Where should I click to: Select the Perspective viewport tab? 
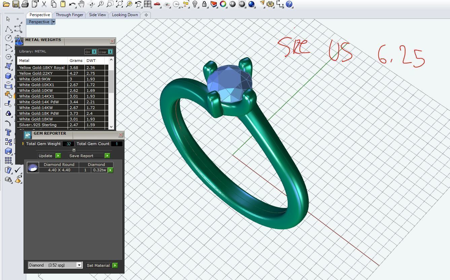pyautogui.click(x=40, y=15)
